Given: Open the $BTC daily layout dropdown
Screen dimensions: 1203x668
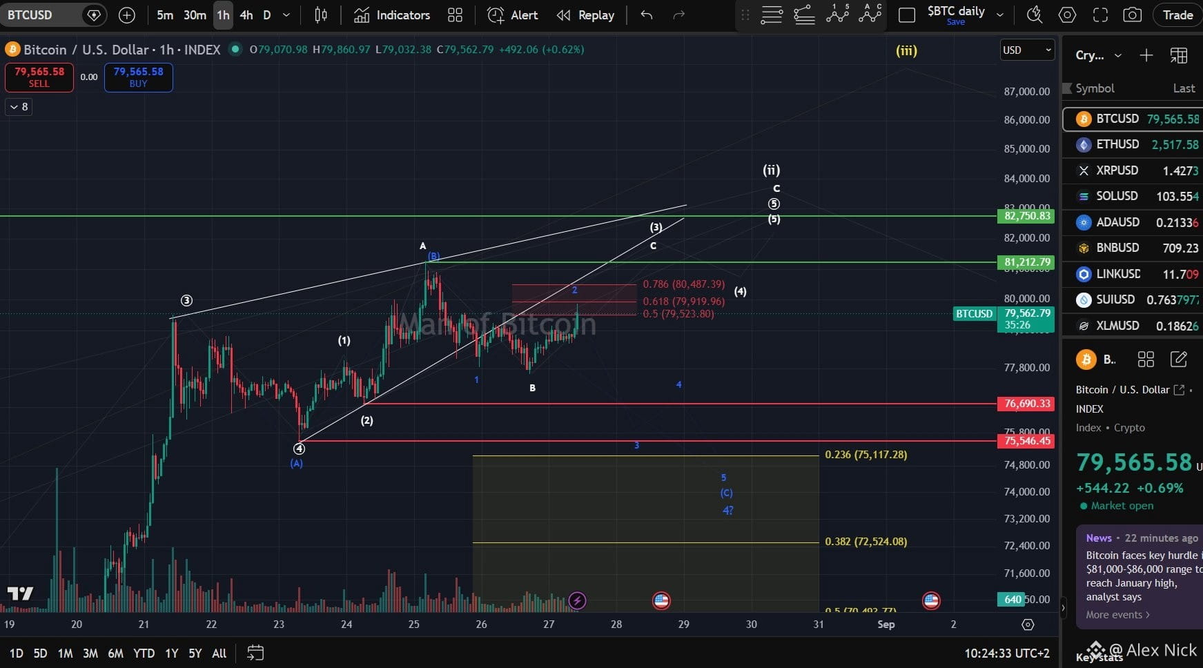Looking at the screenshot, I should tap(999, 15).
